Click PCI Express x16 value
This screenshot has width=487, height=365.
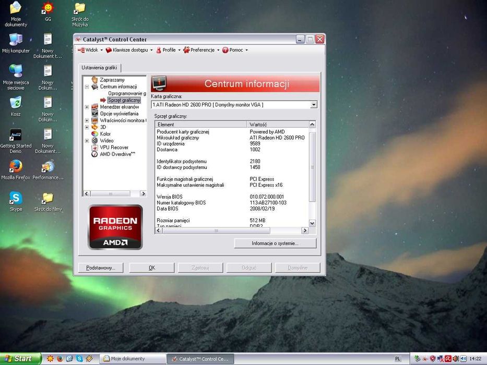(x=266, y=185)
